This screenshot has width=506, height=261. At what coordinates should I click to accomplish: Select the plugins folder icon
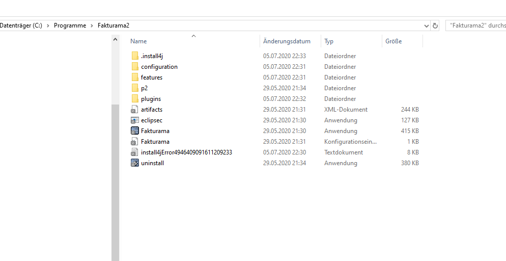135,98
